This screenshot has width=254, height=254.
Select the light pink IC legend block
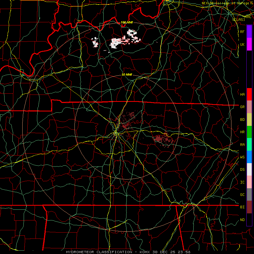249,182
